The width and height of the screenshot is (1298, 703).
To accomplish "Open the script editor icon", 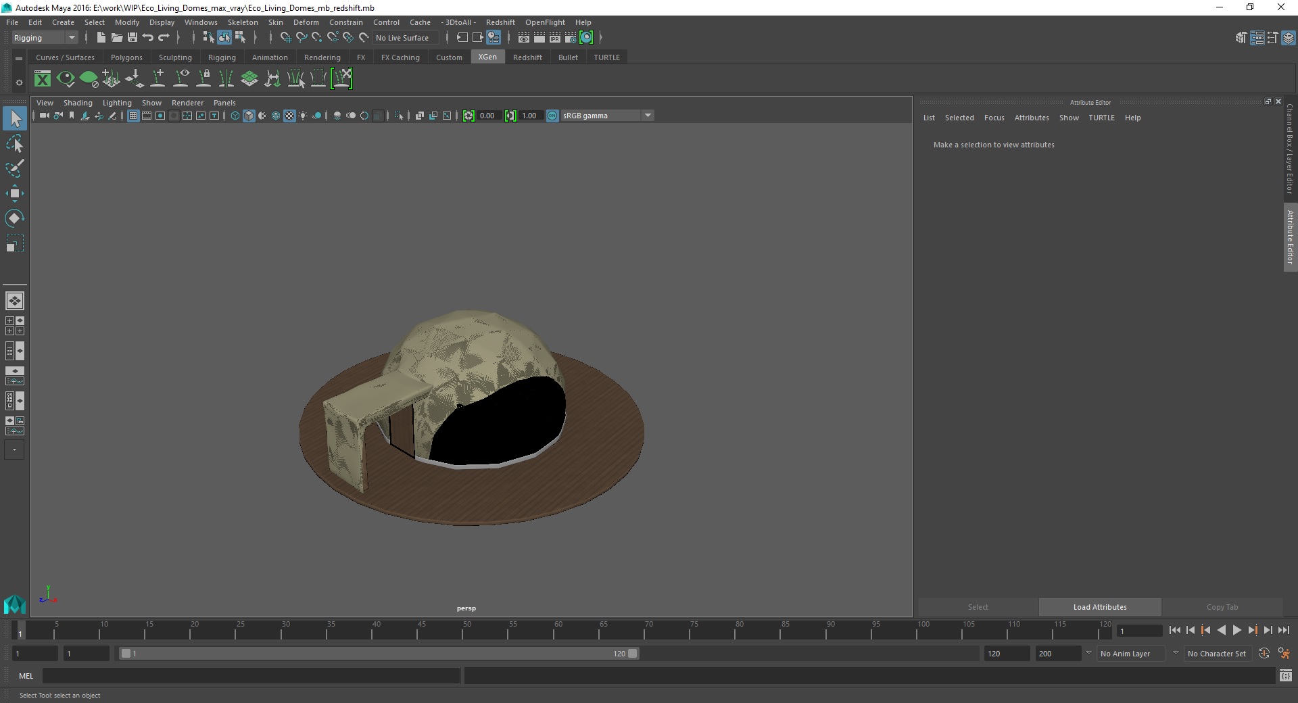I will (x=1286, y=675).
